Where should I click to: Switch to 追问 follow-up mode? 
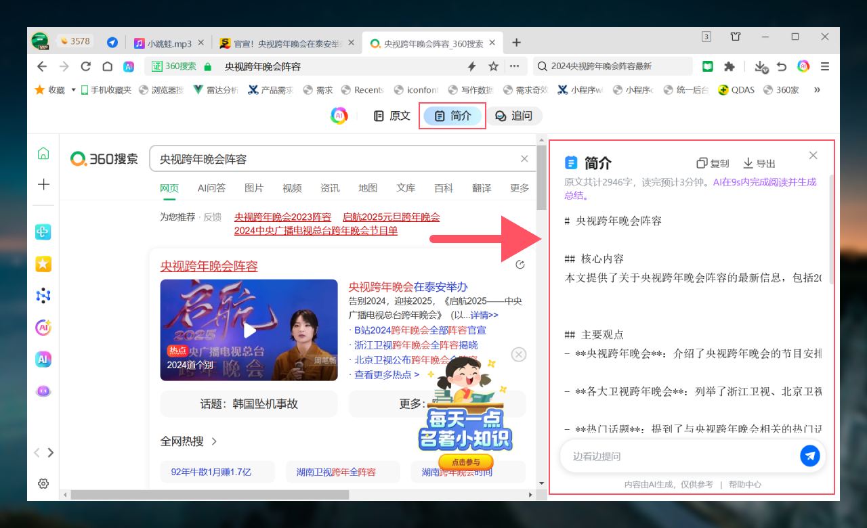[x=513, y=116]
